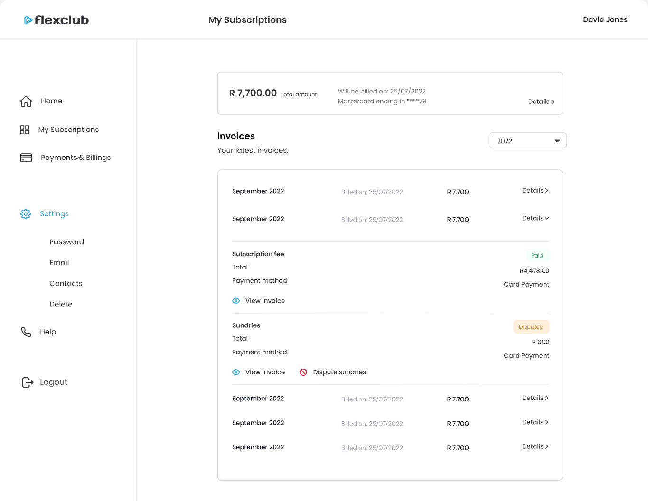
Task: Click the eye icon under Subscription fee
Action: [x=236, y=301]
